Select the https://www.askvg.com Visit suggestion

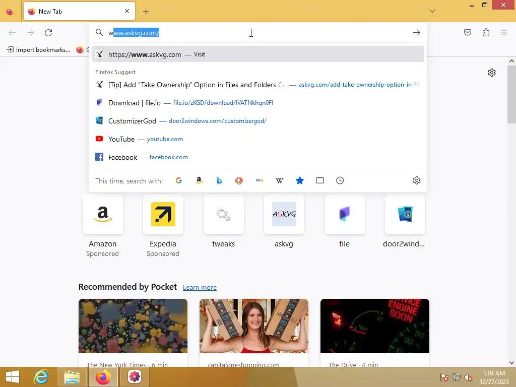258,54
